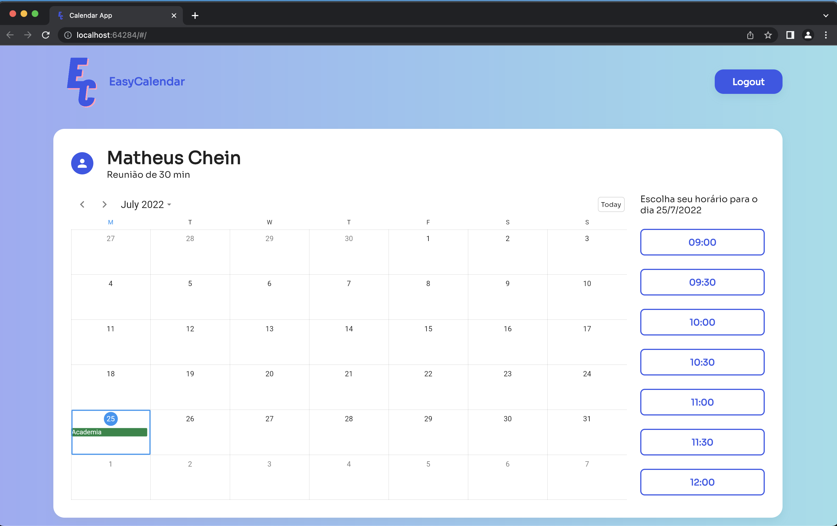Select July 25 date circle

click(x=111, y=419)
